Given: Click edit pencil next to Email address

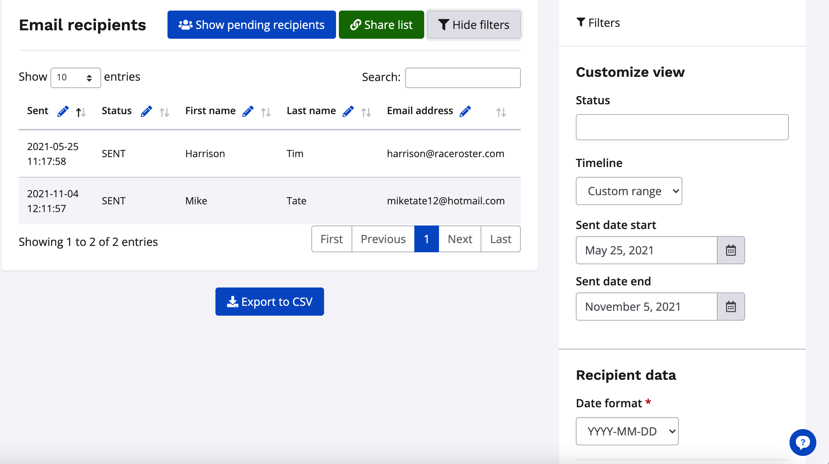Looking at the screenshot, I should pos(465,111).
